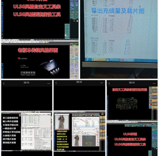
Task: Tap the back arrow in the middle video screenshot
Action: [56, 83]
